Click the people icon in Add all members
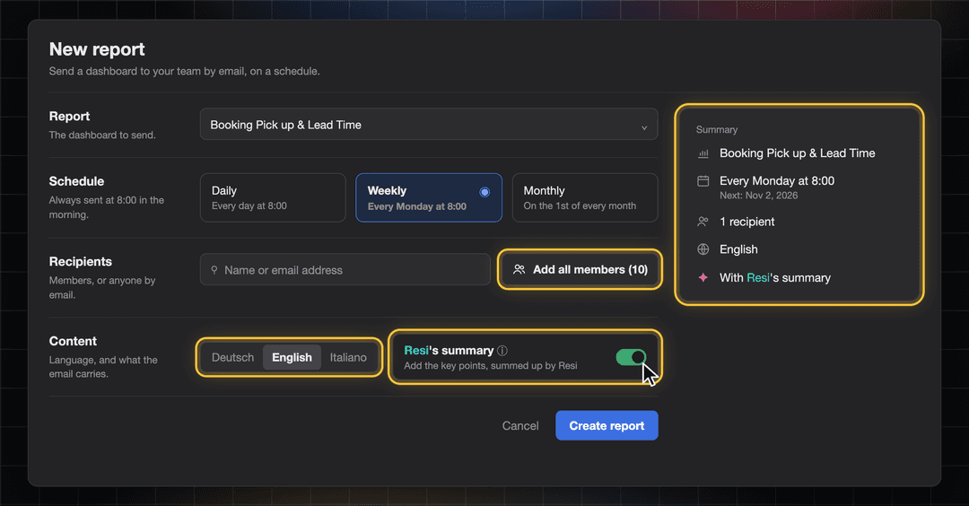969x506 pixels. (x=519, y=269)
